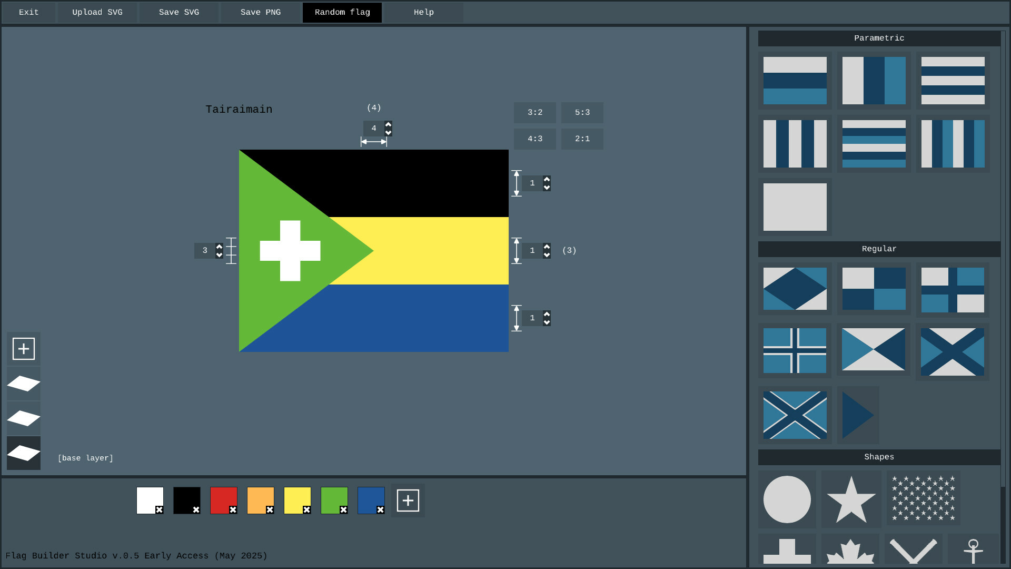1011x569 pixels.
Task: Insert the circle shape
Action: click(x=787, y=499)
